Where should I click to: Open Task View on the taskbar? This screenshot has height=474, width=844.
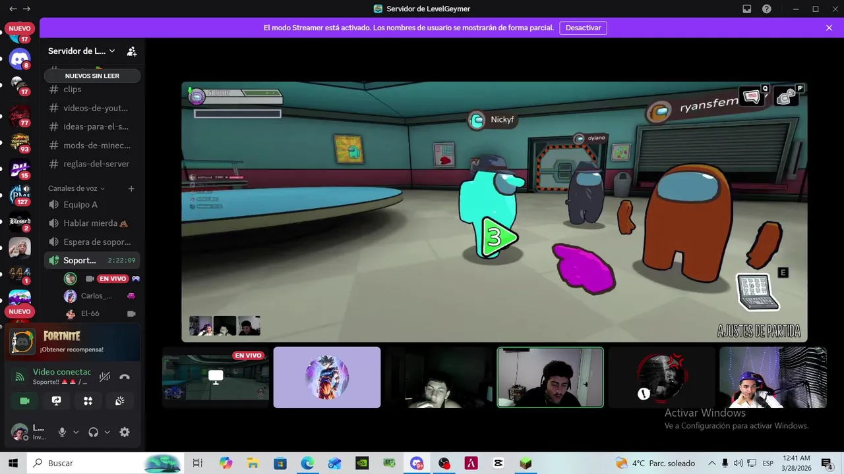197,463
